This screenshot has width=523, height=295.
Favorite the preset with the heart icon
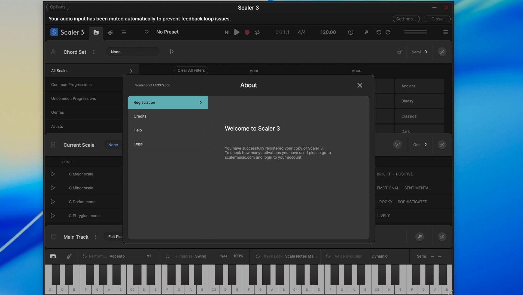[x=147, y=32]
